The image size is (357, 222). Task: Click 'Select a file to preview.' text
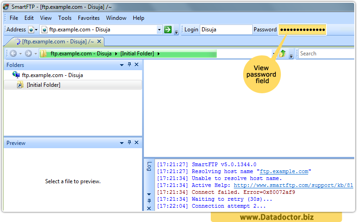click(x=72, y=181)
